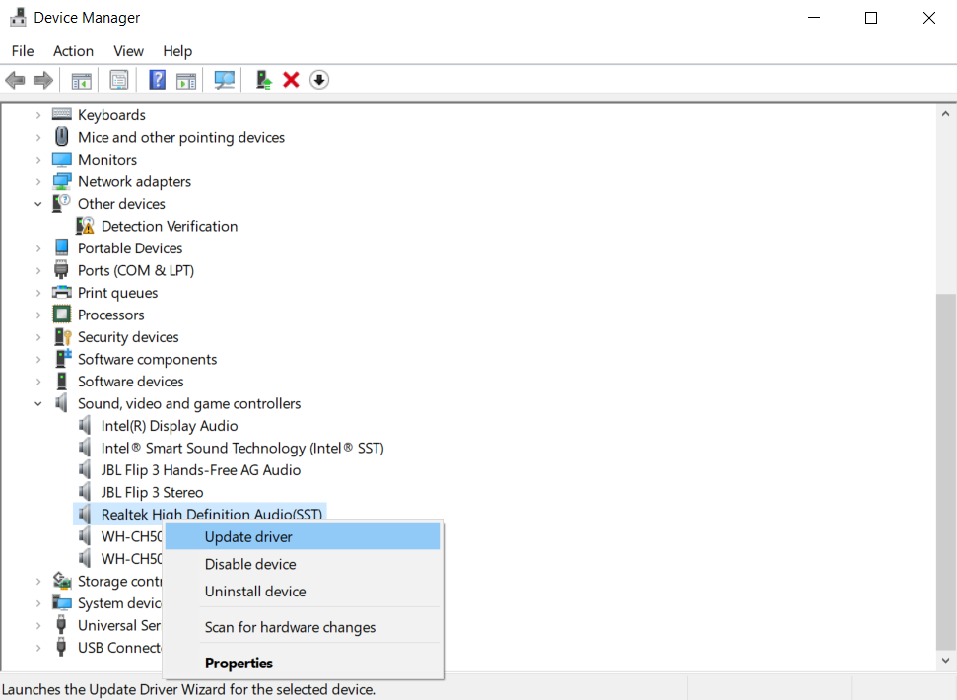
Task: Expand the Print queues node
Action: (x=37, y=293)
